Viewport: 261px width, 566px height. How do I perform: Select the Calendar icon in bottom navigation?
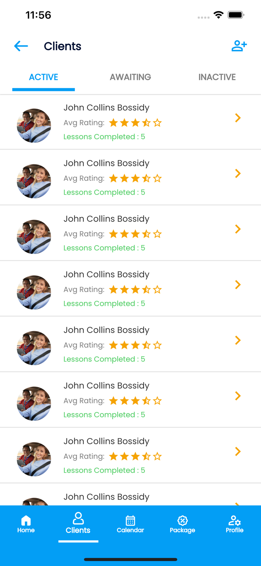point(130,521)
